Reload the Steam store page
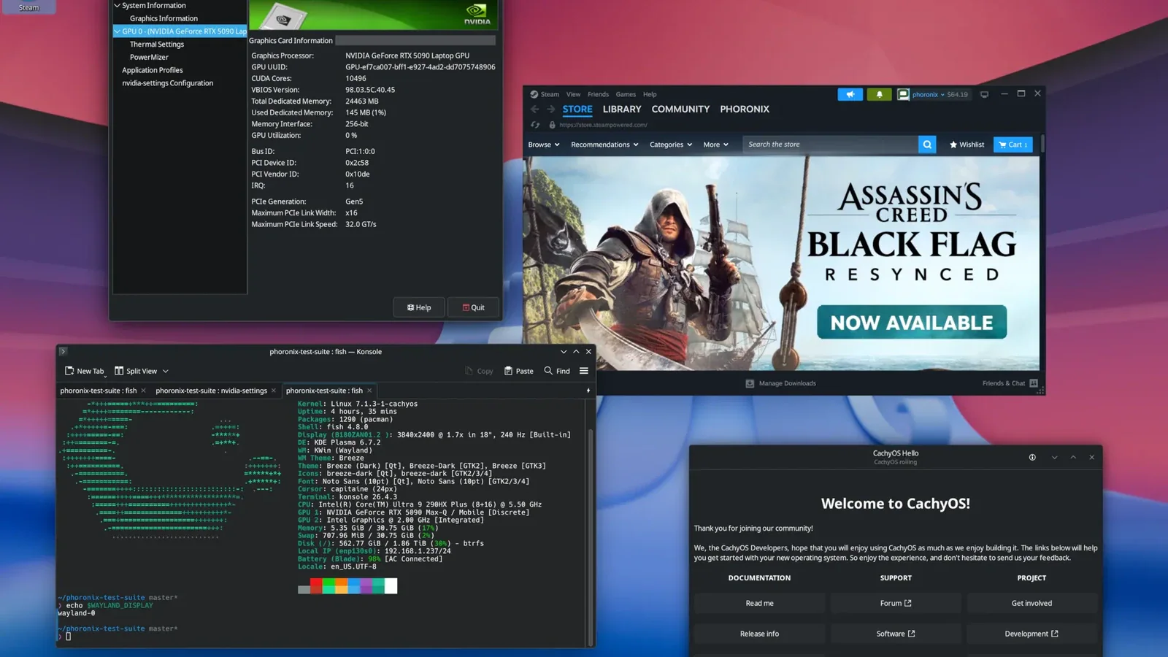The height and width of the screenshot is (657, 1168). 535,125
